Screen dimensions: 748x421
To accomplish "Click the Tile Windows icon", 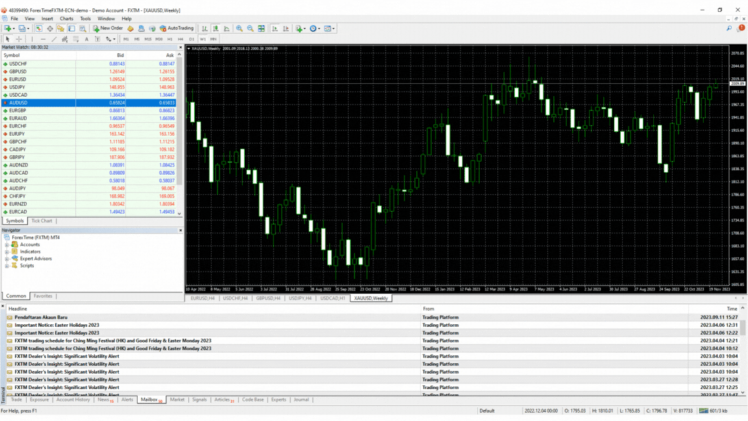I will click(x=262, y=29).
